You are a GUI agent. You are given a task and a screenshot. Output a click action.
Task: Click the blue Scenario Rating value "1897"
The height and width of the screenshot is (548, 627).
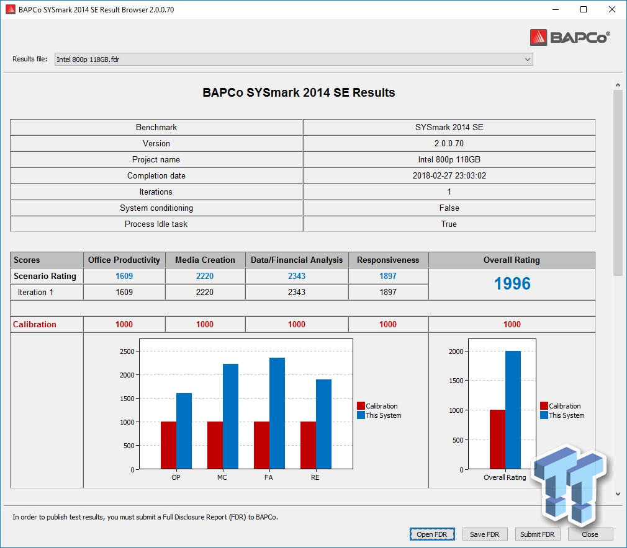click(x=388, y=276)
